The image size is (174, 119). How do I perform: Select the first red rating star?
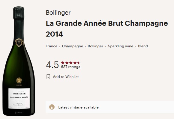click(63, 63)
